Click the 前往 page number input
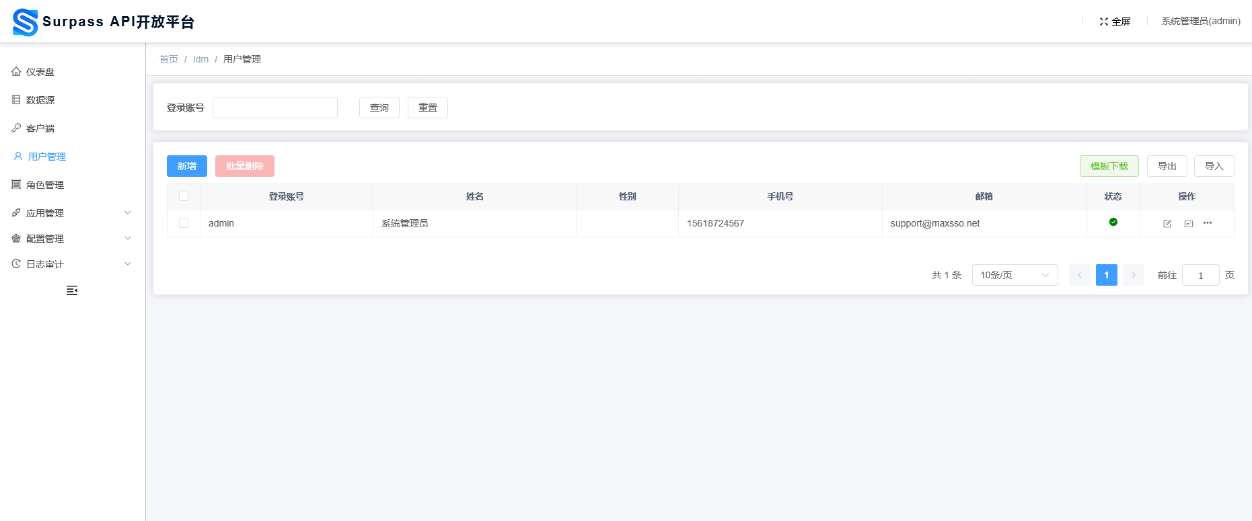Image resolution: width=1252 pixels, height=521 pixels. (x=1201, y=275)
